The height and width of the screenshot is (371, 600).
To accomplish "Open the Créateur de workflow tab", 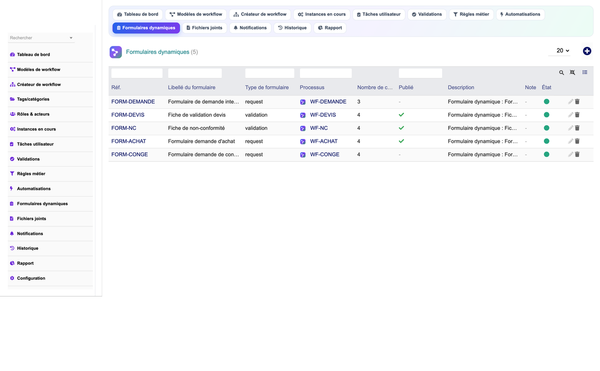I will point(260,14).
